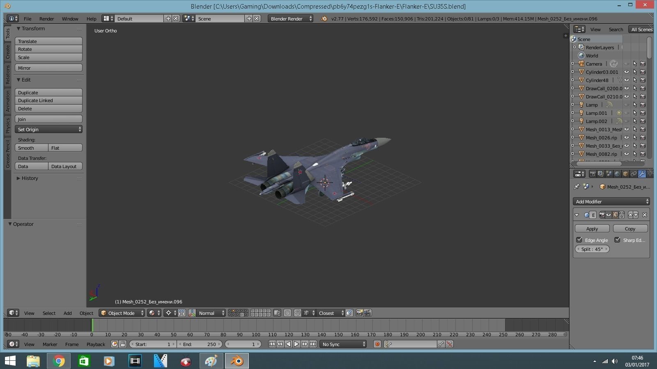The width and height of the screenshot is (657, 369).
Task: Toggle modifier visibility in viewport
Action: 609,215
